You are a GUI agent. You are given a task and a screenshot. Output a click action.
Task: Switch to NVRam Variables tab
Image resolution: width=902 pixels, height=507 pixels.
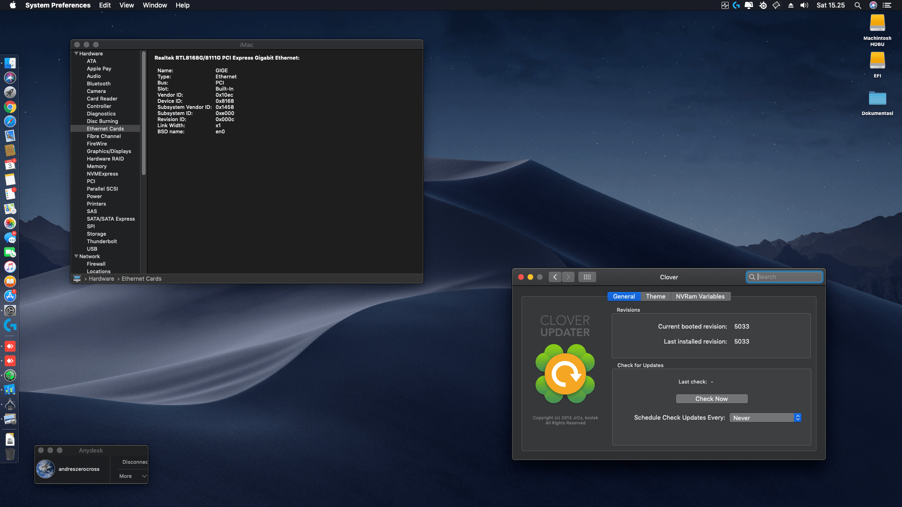(x=700, y=296)
